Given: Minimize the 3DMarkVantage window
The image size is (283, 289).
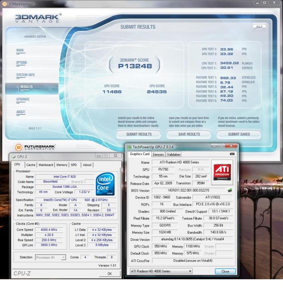Looking at the screenshot, I should tap(257, 3).
